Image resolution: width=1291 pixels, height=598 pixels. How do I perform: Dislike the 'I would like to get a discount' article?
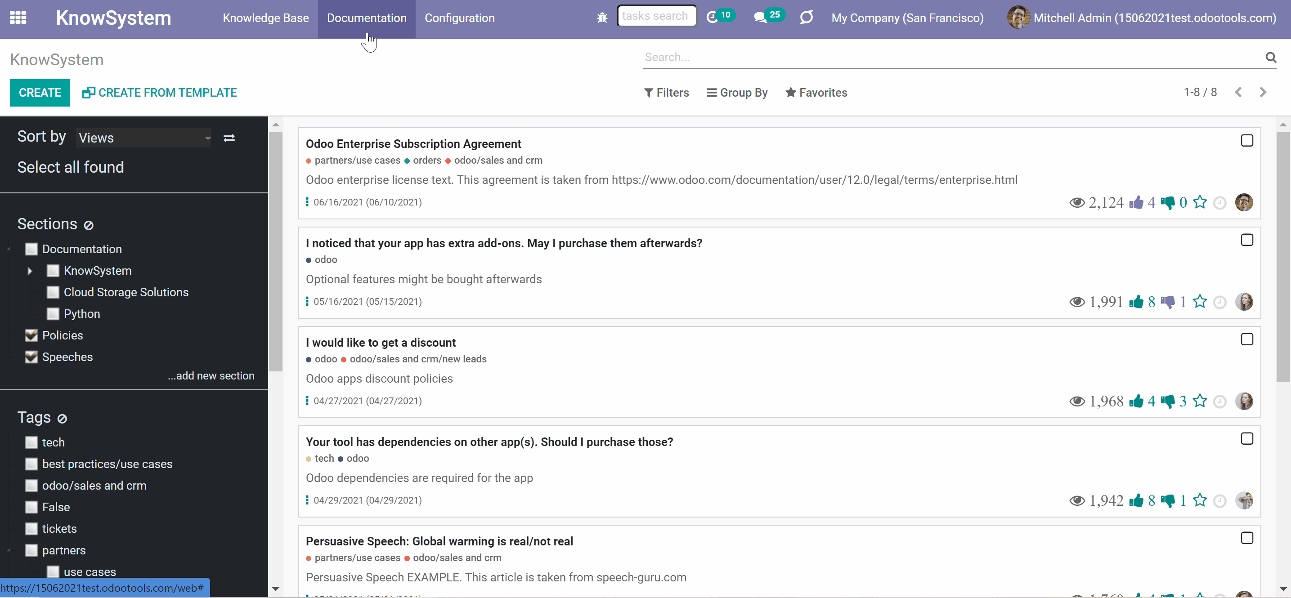click(x=1167, y=402)
